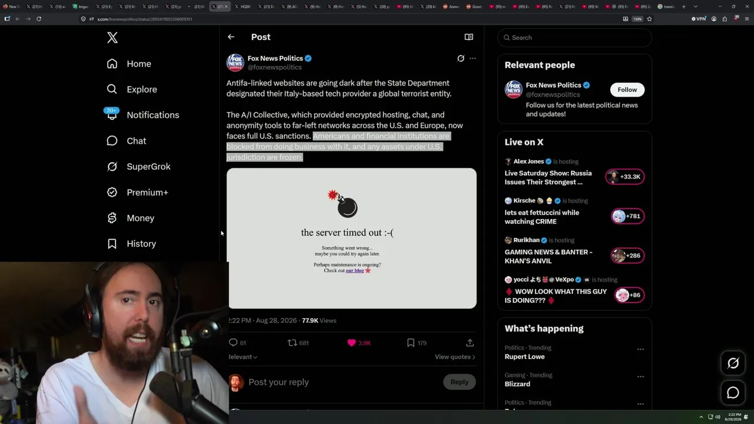The width and height of the screenshot is (754, 424).
Task: Open the floating Grok button
Action: coord(733,363)
